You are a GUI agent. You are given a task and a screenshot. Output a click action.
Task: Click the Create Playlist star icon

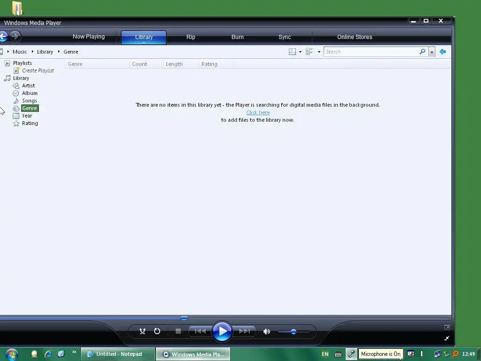click(x=16, y=71)
